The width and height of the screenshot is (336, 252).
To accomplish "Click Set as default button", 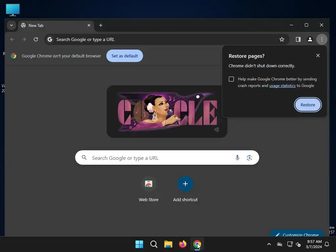I will tap(124, 56).
